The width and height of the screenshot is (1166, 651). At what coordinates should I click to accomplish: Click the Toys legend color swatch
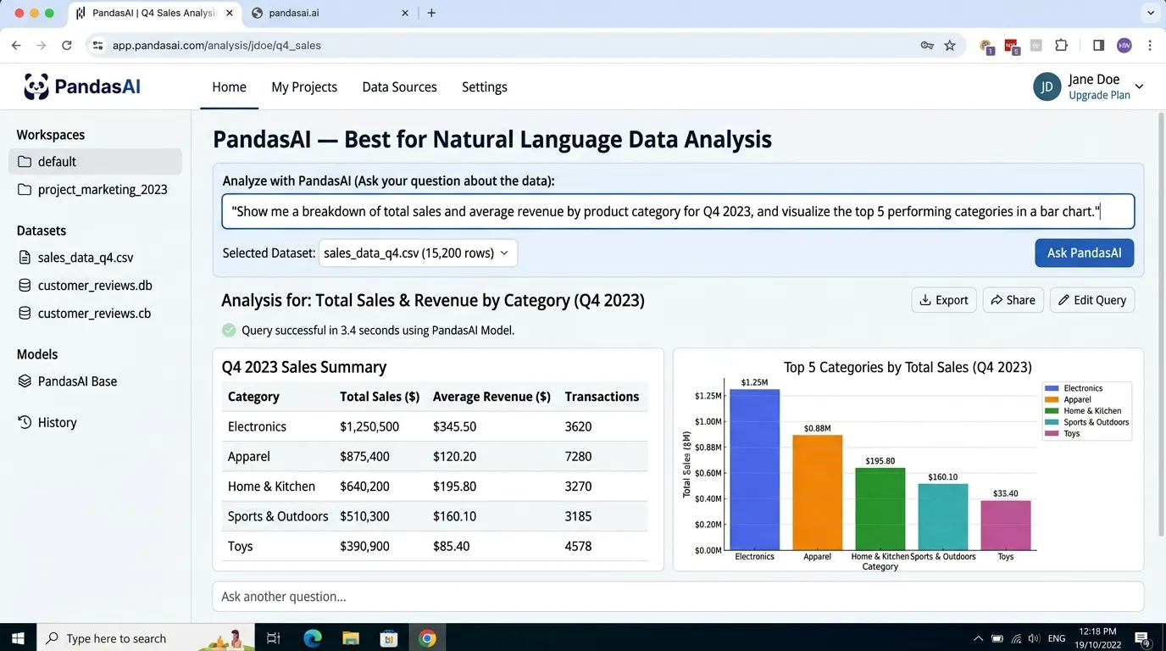(x=1052, y=433)
